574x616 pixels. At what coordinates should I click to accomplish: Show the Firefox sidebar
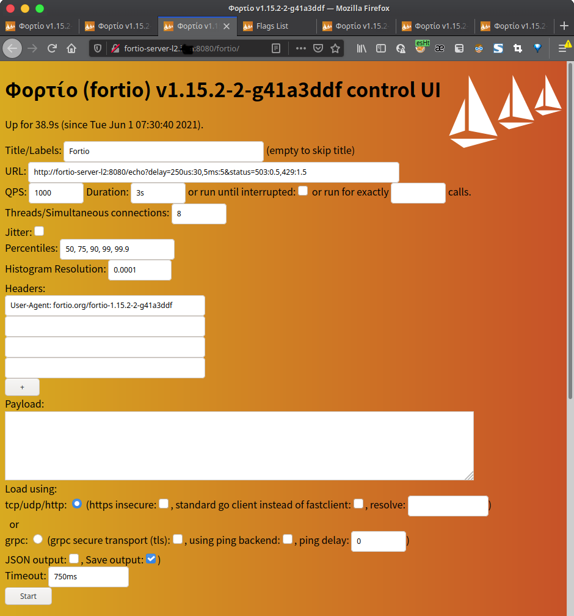(x=380, y=48)
